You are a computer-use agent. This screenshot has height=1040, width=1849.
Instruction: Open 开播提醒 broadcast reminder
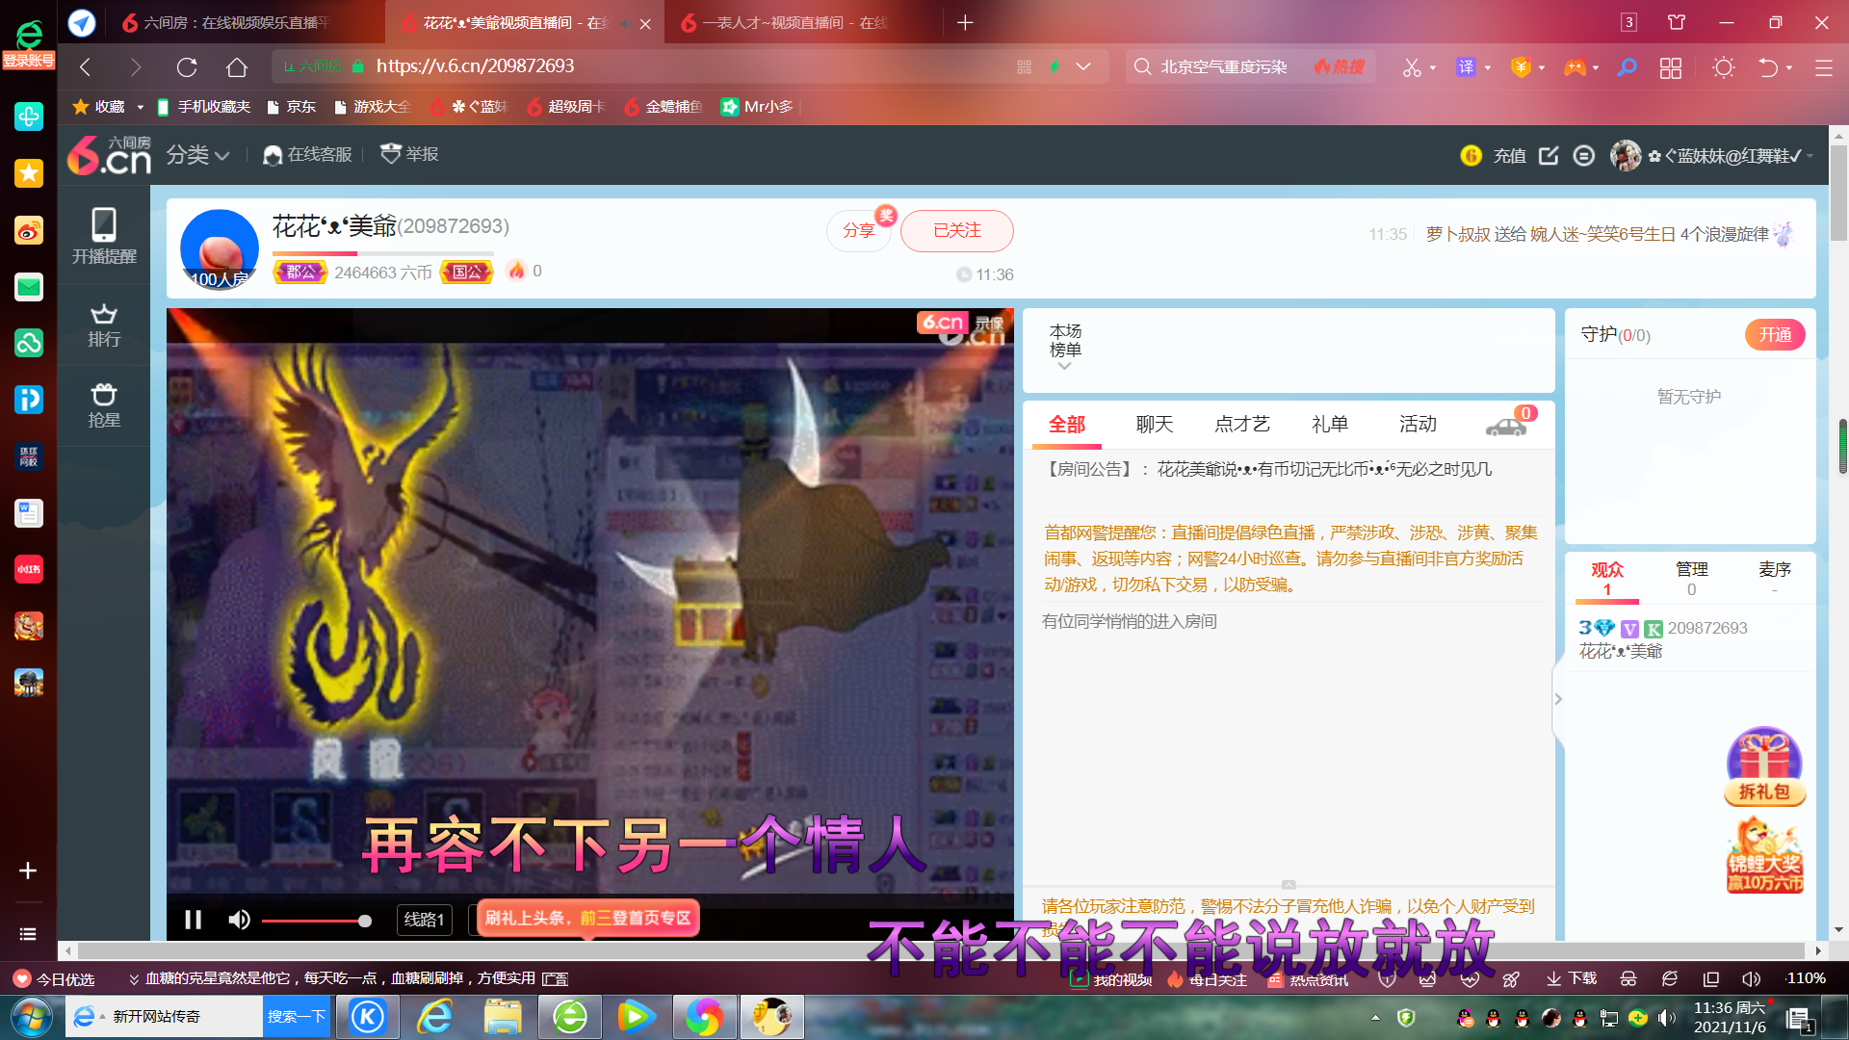pyautogui.click(x=104, y=236)
